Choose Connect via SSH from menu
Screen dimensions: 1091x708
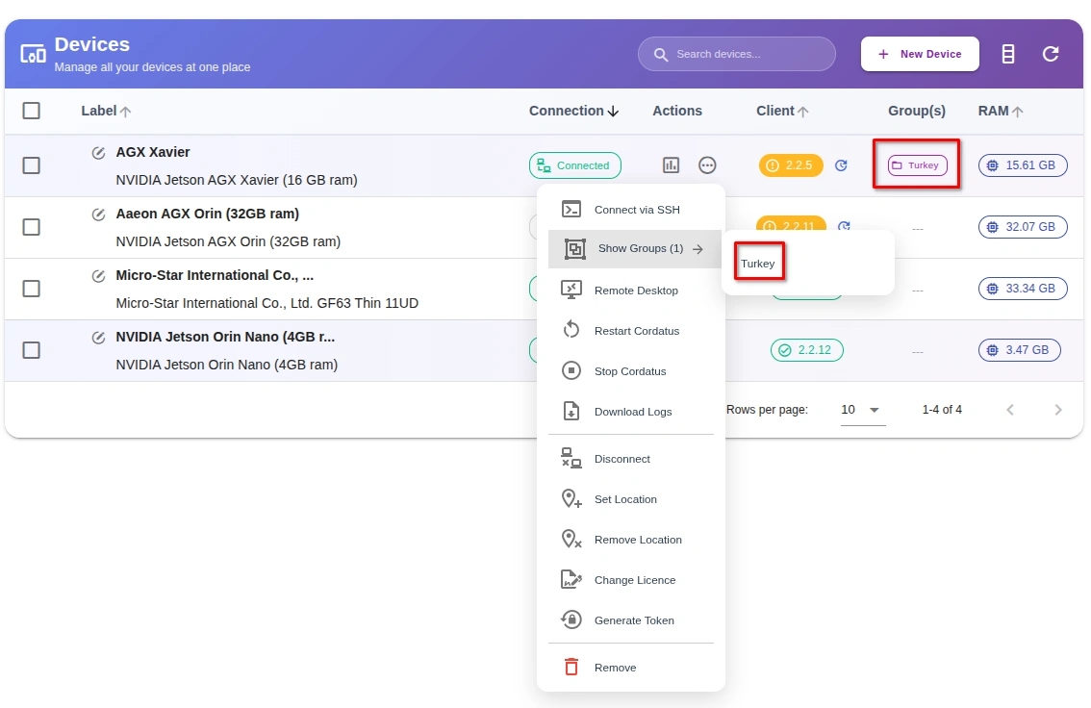click(x=635, y=210)
